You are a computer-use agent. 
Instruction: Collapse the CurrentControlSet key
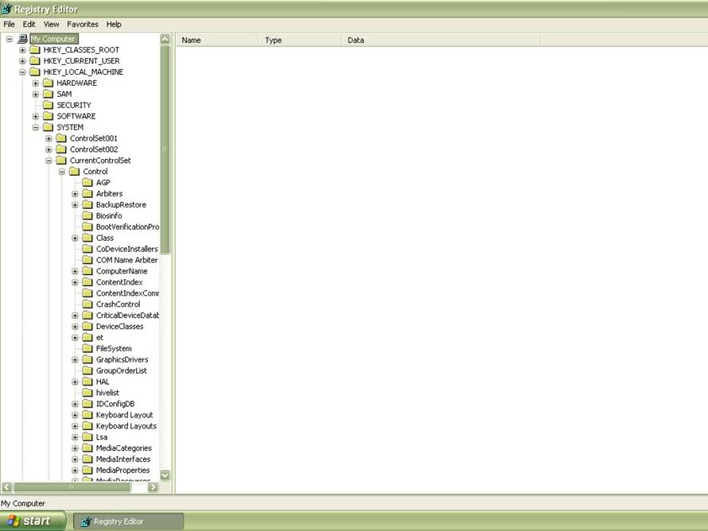[x=49, y=161]
